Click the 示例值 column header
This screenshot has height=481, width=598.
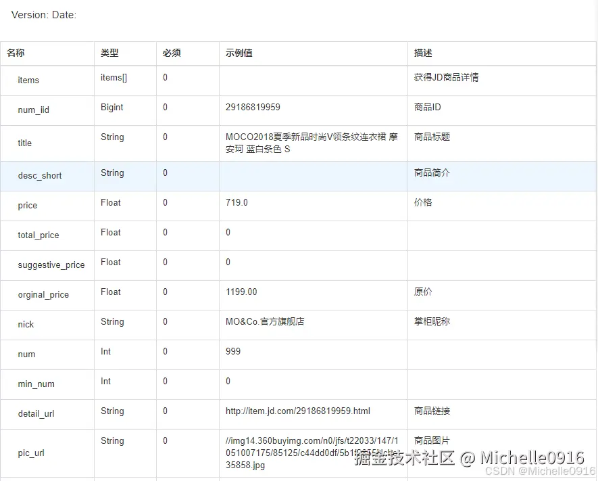(238, 53)
